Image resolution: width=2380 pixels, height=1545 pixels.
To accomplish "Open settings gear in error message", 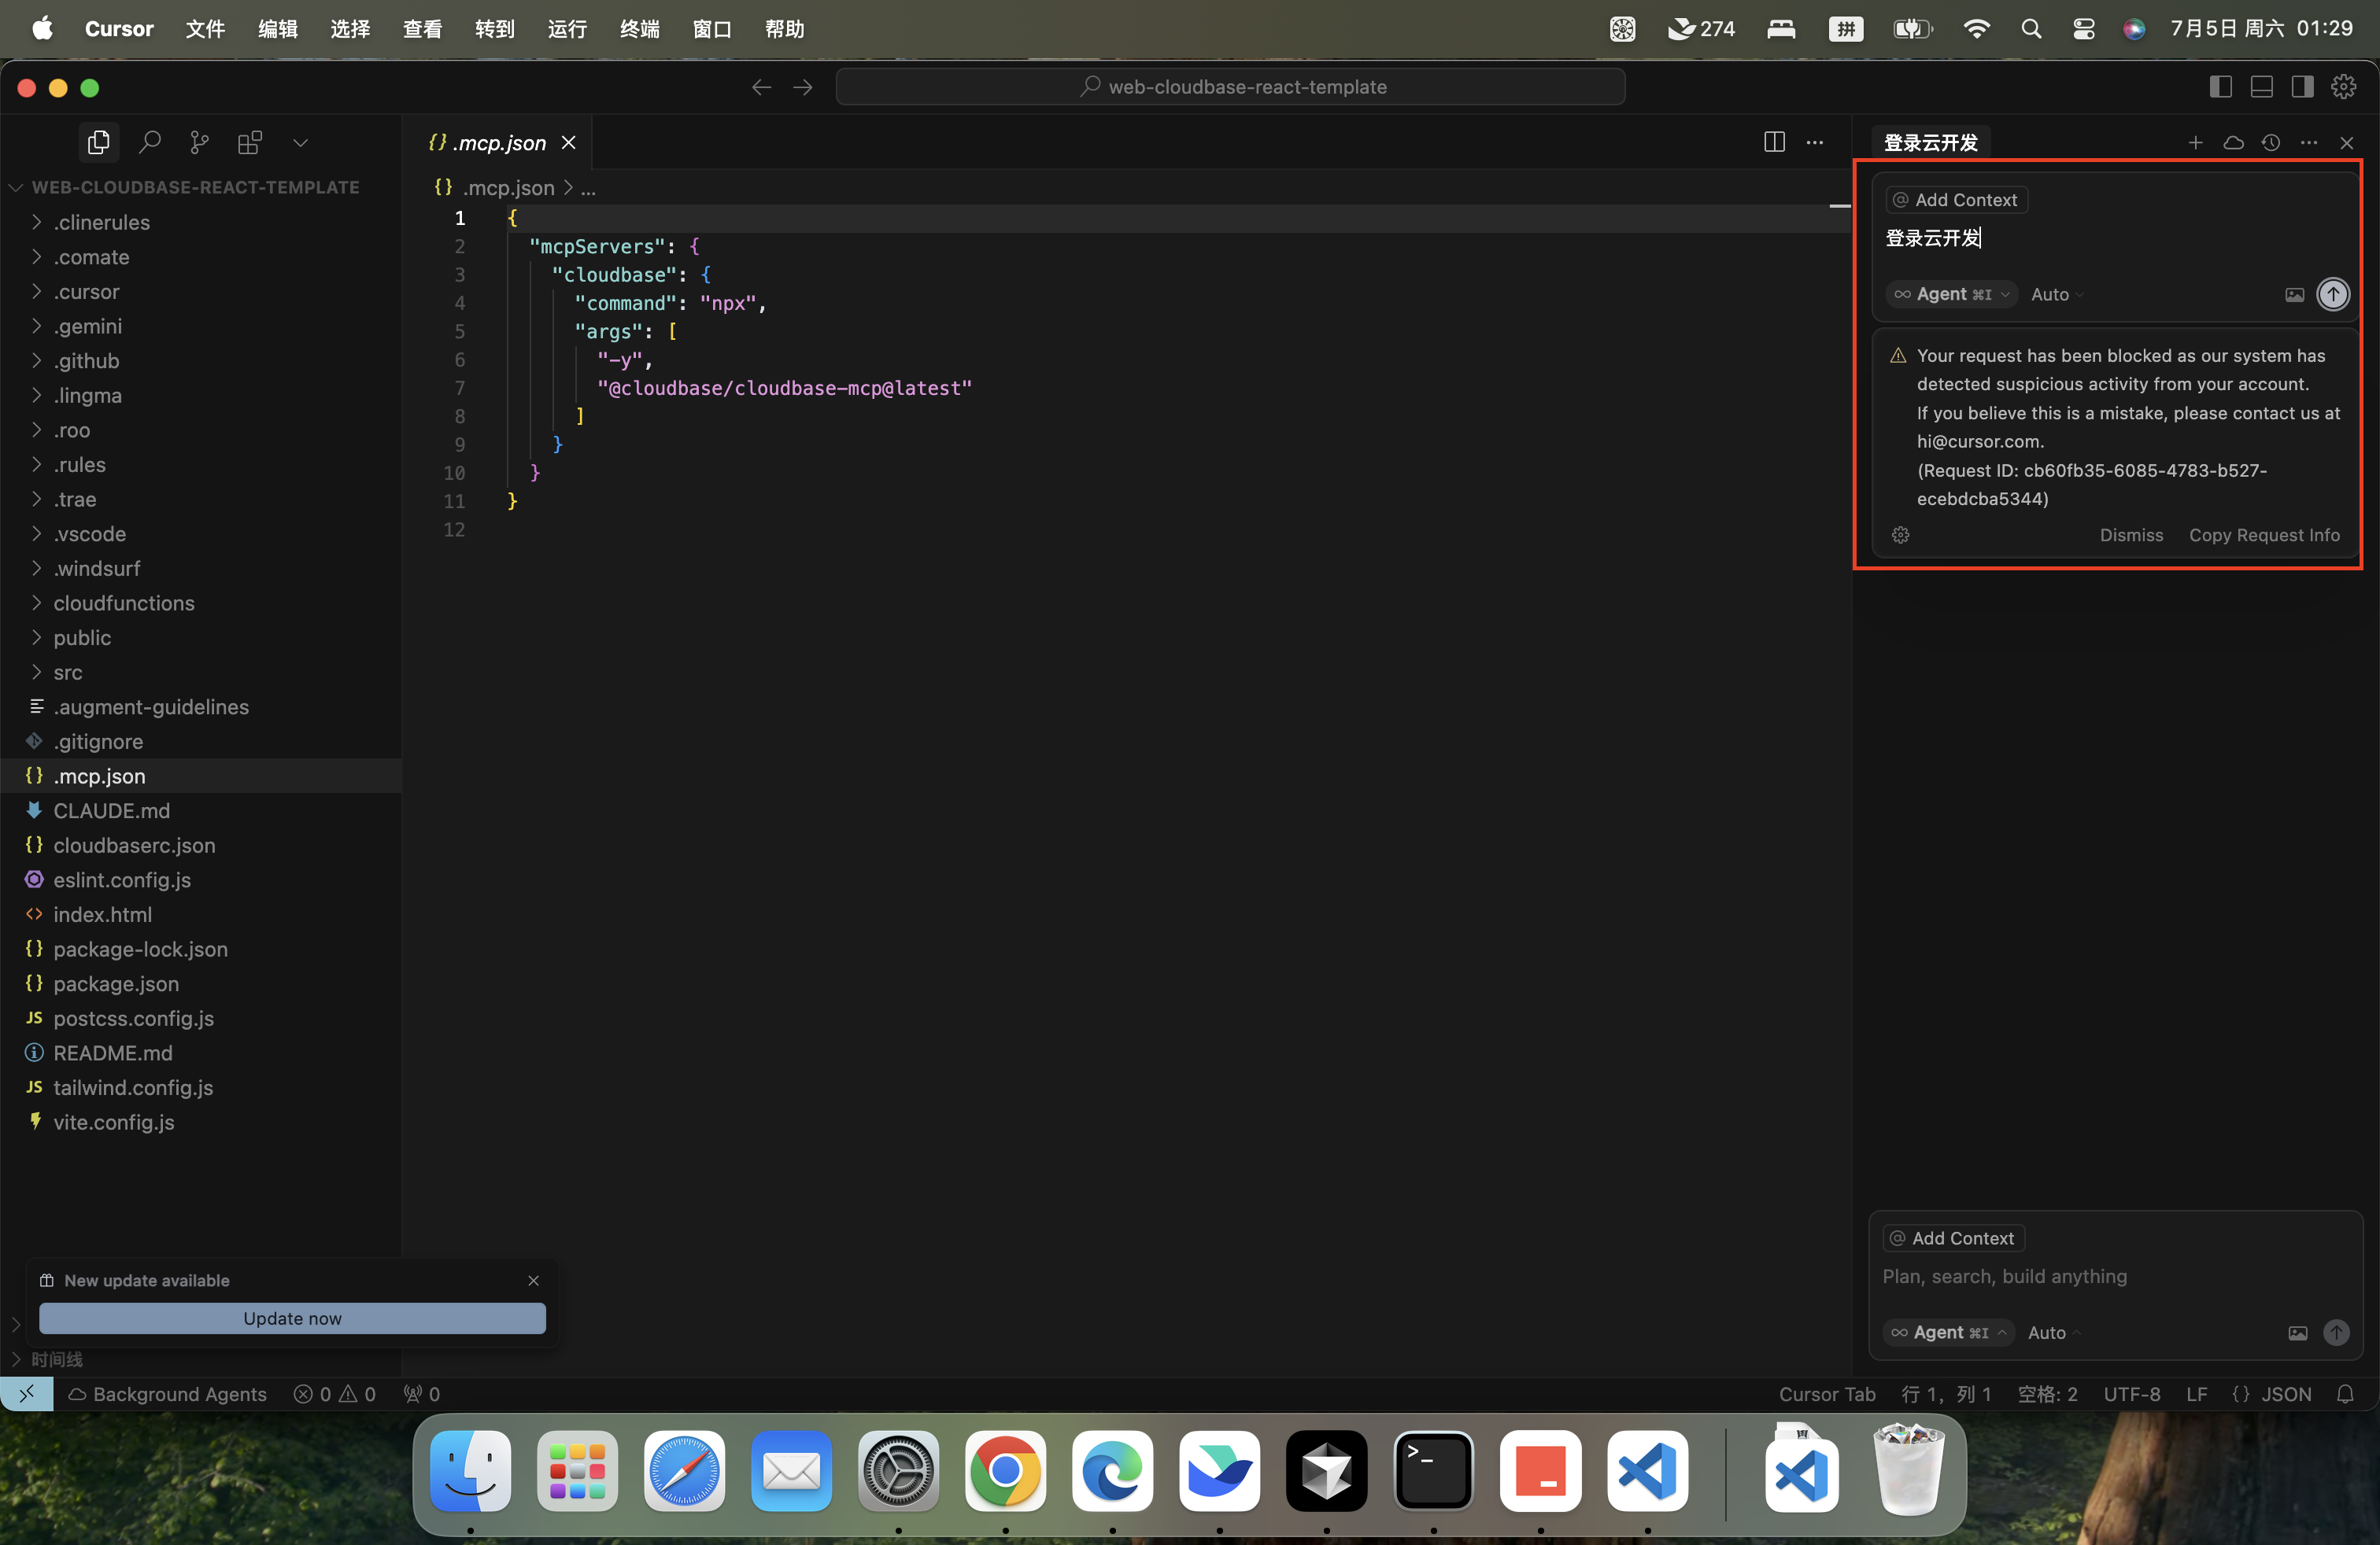I will tap(1900, 535).
